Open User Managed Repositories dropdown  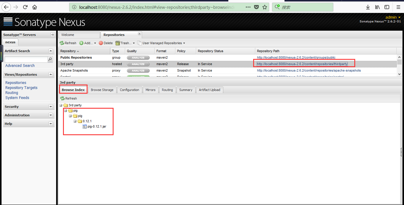tap(161, 43)
